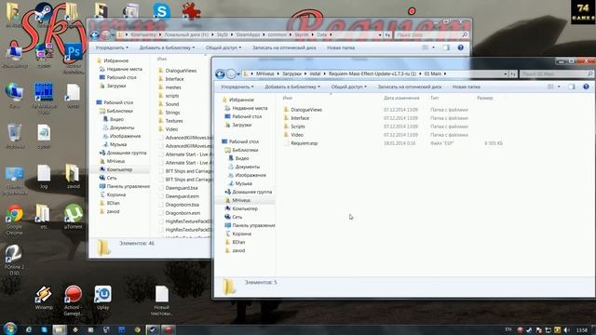Open FOnline 2 D3D desktop shortcut

coord(14,261)
